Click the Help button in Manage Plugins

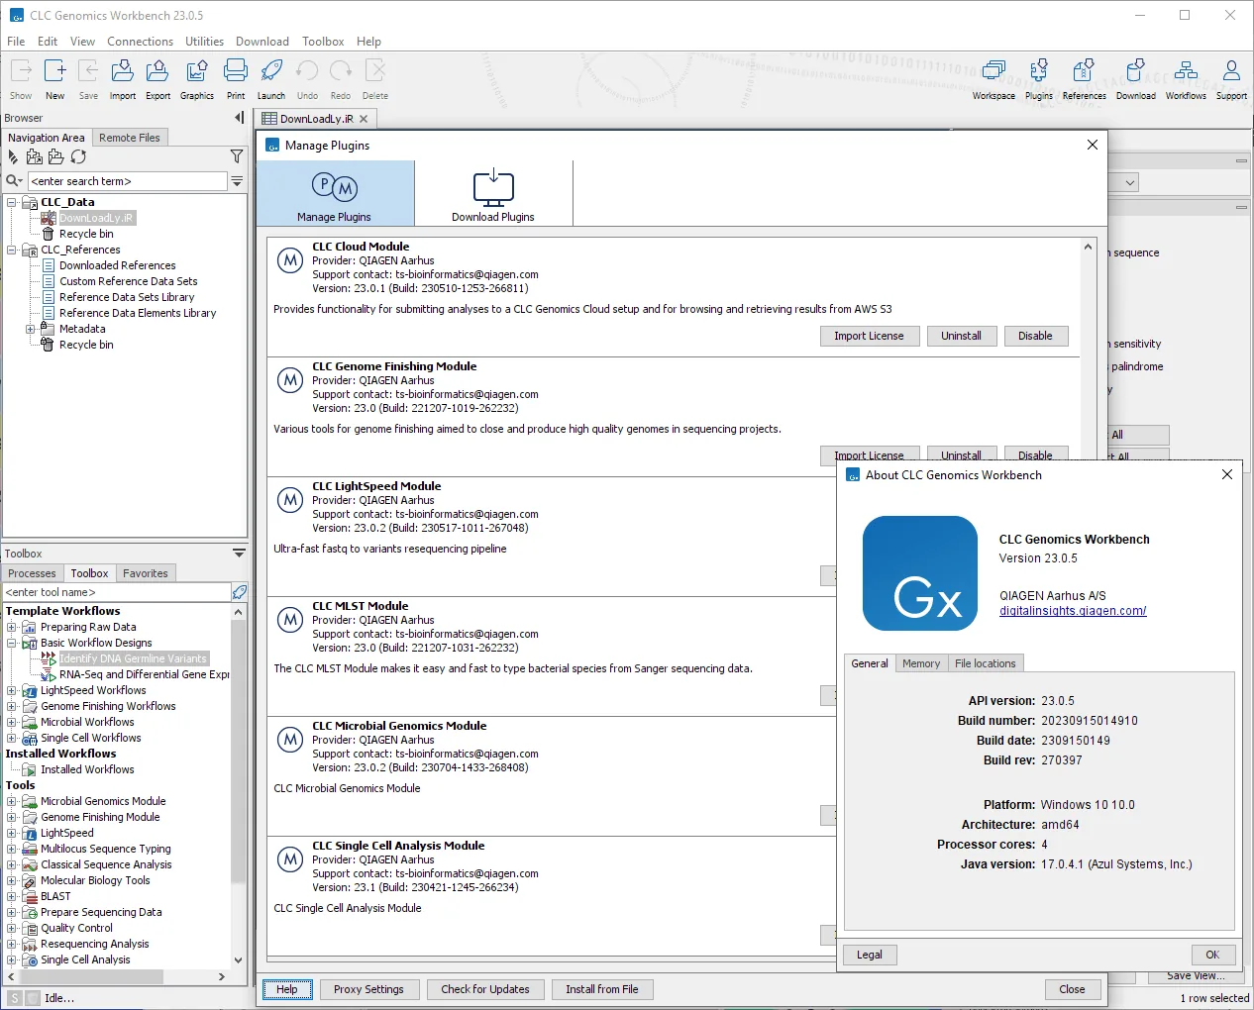[x=287, y=989]
